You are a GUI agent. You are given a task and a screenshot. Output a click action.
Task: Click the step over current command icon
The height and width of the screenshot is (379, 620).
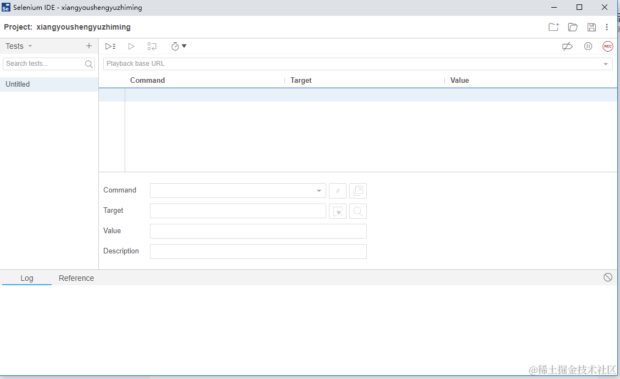point(152,46)
